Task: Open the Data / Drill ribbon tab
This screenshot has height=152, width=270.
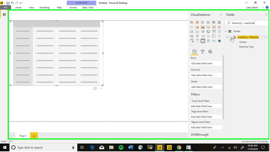Action: tap(88, 7)
